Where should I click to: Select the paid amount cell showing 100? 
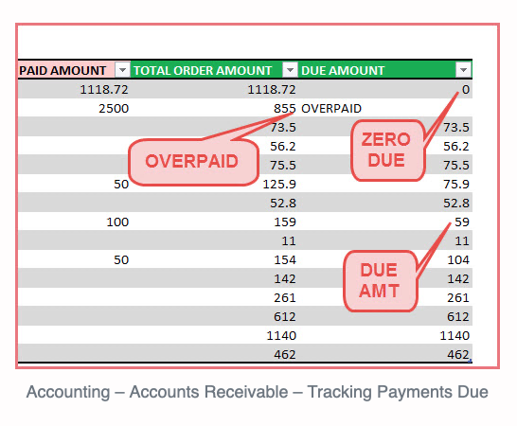pyautogui.click(x=74, y=222)
